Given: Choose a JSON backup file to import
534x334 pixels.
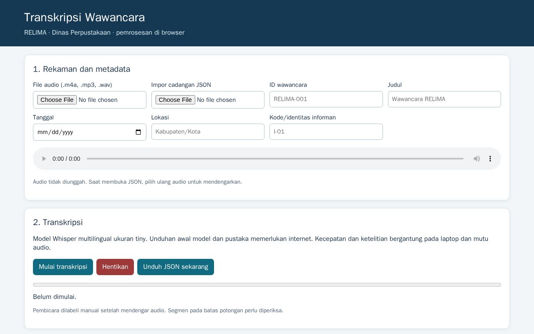Looking at the screenshot, I should 175,100.
